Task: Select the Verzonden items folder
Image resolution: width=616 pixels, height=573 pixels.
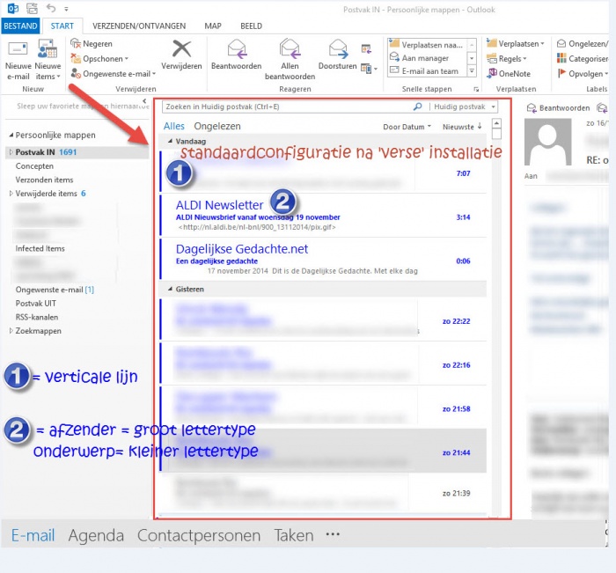Action: tap(44, 180)
